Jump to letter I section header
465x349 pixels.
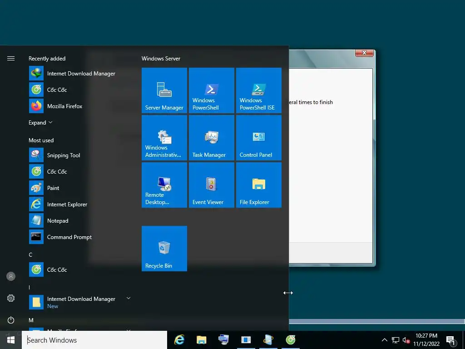point(30,287)
